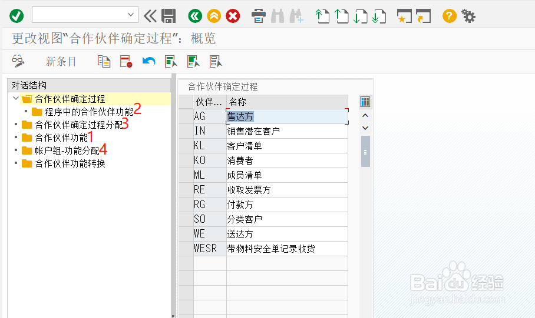Go back with the green Back icon

click(195, 16)
